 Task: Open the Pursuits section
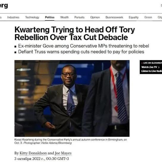79,17
